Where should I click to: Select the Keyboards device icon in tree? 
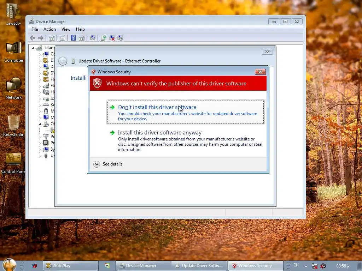tap(46, 105)
